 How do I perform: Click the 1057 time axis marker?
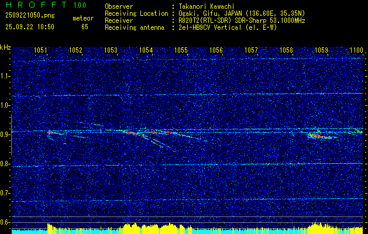tap(252, 50)
